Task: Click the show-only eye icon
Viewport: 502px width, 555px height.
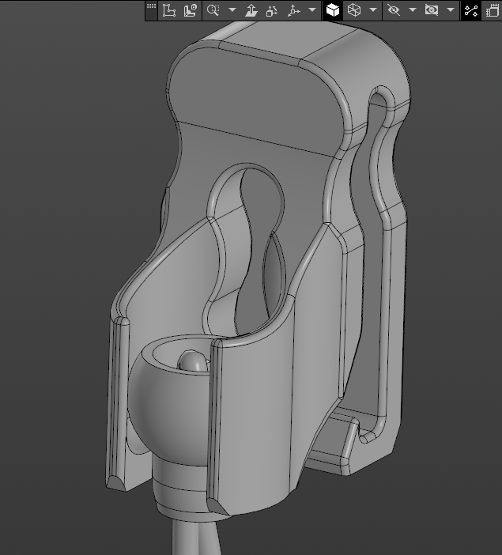Action: [432, 10]
